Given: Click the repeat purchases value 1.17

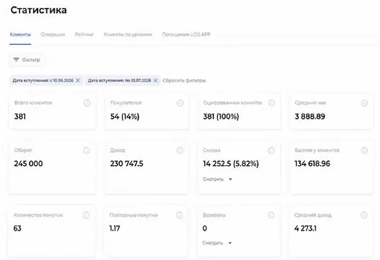Looking at the screenshot, I should (115, 229).
